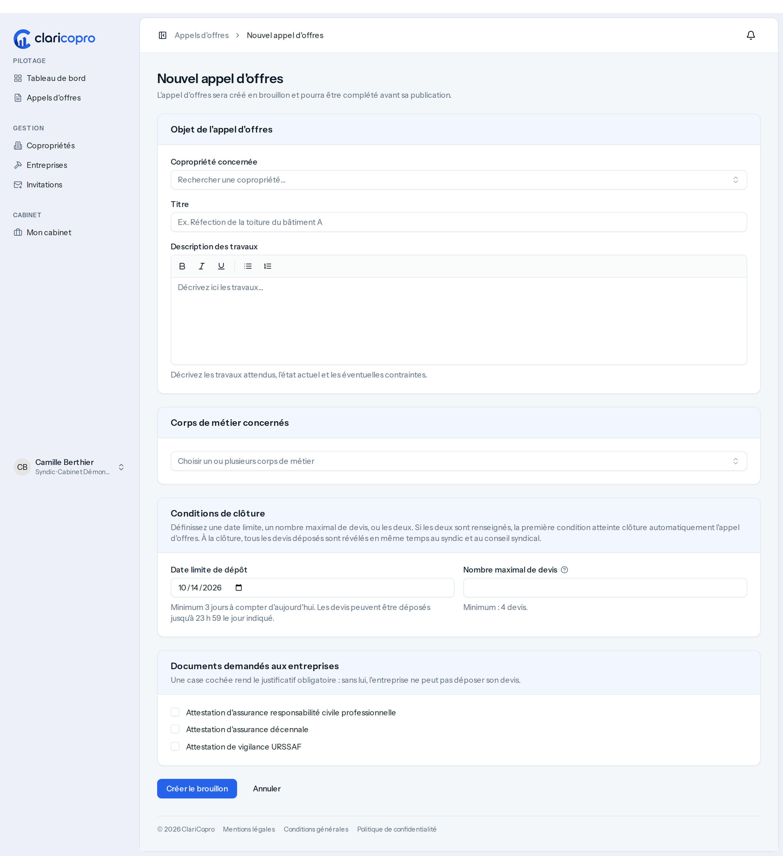Apply italic formatting in description editor
The height and width of the screenshot is (856, 783).
[x=201, y=266]
